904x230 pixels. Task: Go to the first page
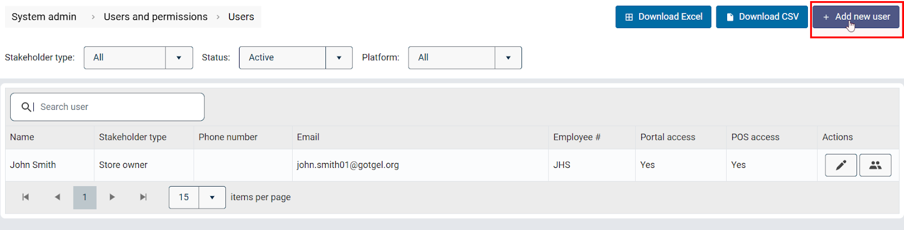(25, 197)
